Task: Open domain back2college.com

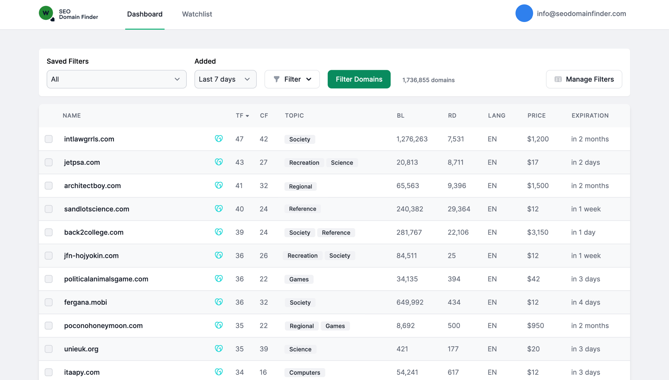Action: pyautogui.click(x=94, y=232)
